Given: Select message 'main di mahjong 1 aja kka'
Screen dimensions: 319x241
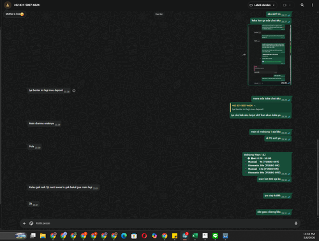Looking at the screenshot, I should coord(271,132).
